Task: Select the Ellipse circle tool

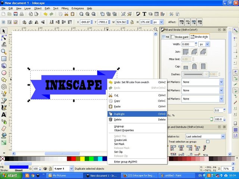Action: (x=4, y=73)
